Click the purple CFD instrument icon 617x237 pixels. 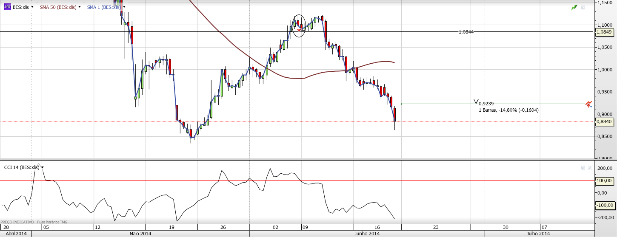coord(7,7)
